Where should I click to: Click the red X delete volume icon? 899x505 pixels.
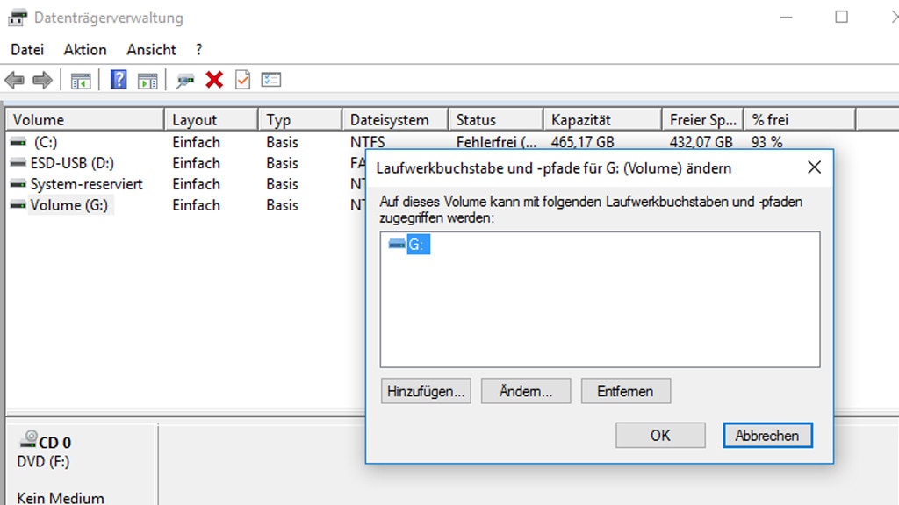point(213,80)
